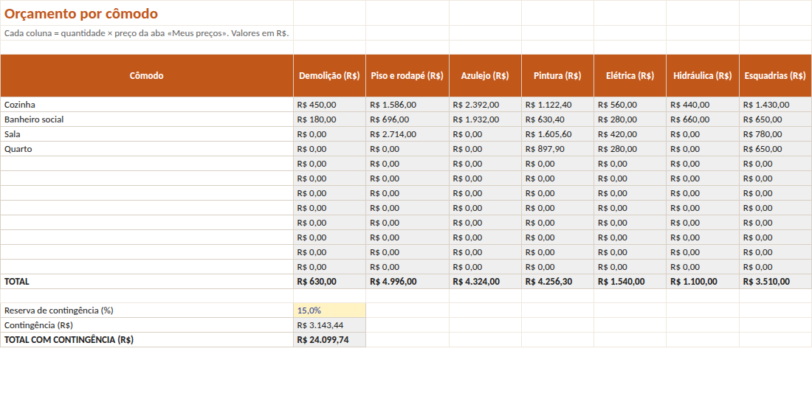
Task: Select Cozinha tile value R$ 2.392,00
Action: point(485,105)
